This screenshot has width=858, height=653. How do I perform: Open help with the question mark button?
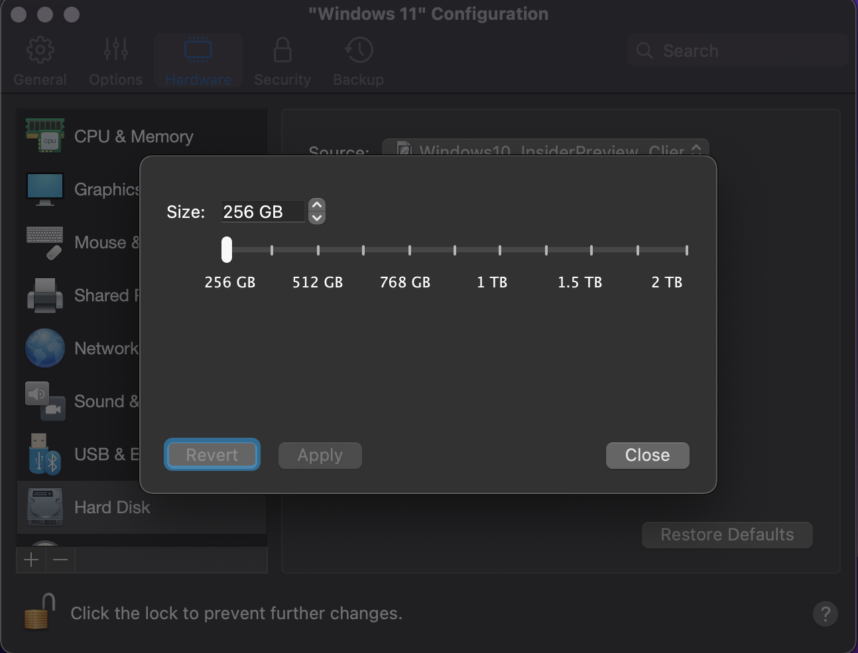click(x=826, y=614)
